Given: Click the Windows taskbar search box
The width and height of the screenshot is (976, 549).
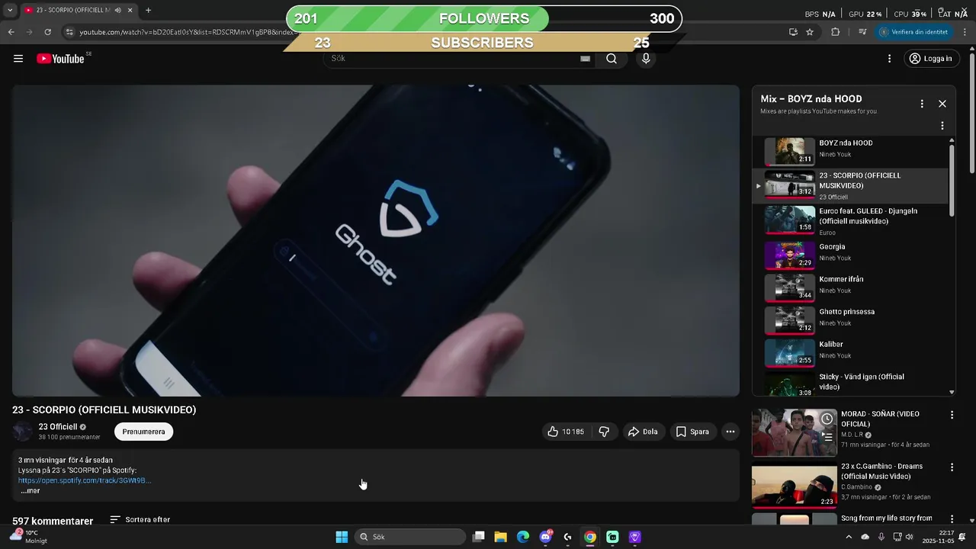Looking at the screenshot, I should tap(410, 537).
